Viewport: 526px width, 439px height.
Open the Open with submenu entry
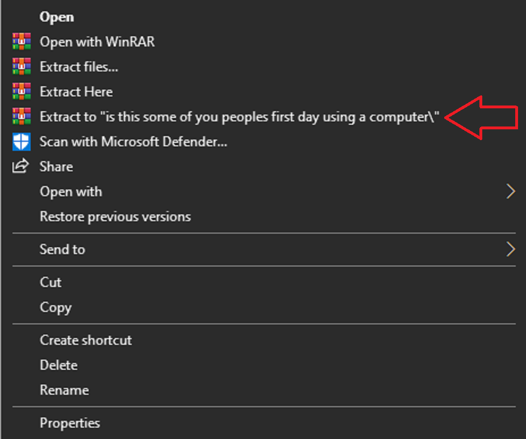(71, 192)
